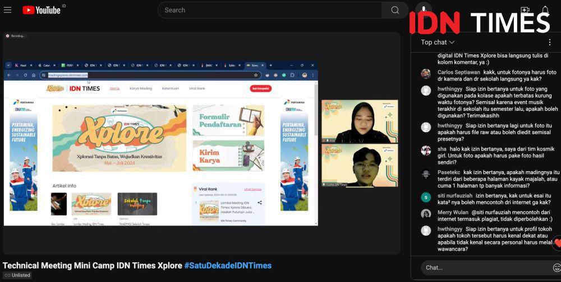Open live chat three-dot options menu
The width and height of the screenshot is (561, 282).
(x=550, y=42)
